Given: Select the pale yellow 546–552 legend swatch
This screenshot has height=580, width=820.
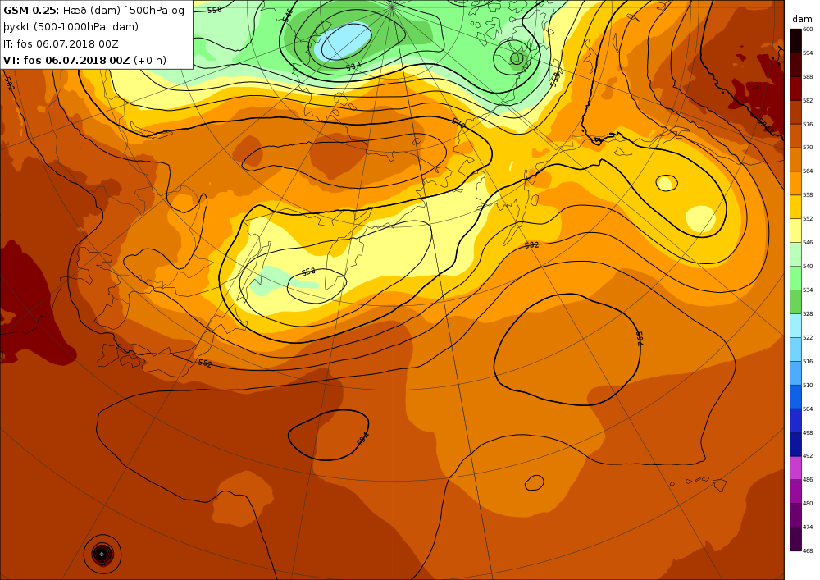Looking at the screenshot, I should 795,231.
